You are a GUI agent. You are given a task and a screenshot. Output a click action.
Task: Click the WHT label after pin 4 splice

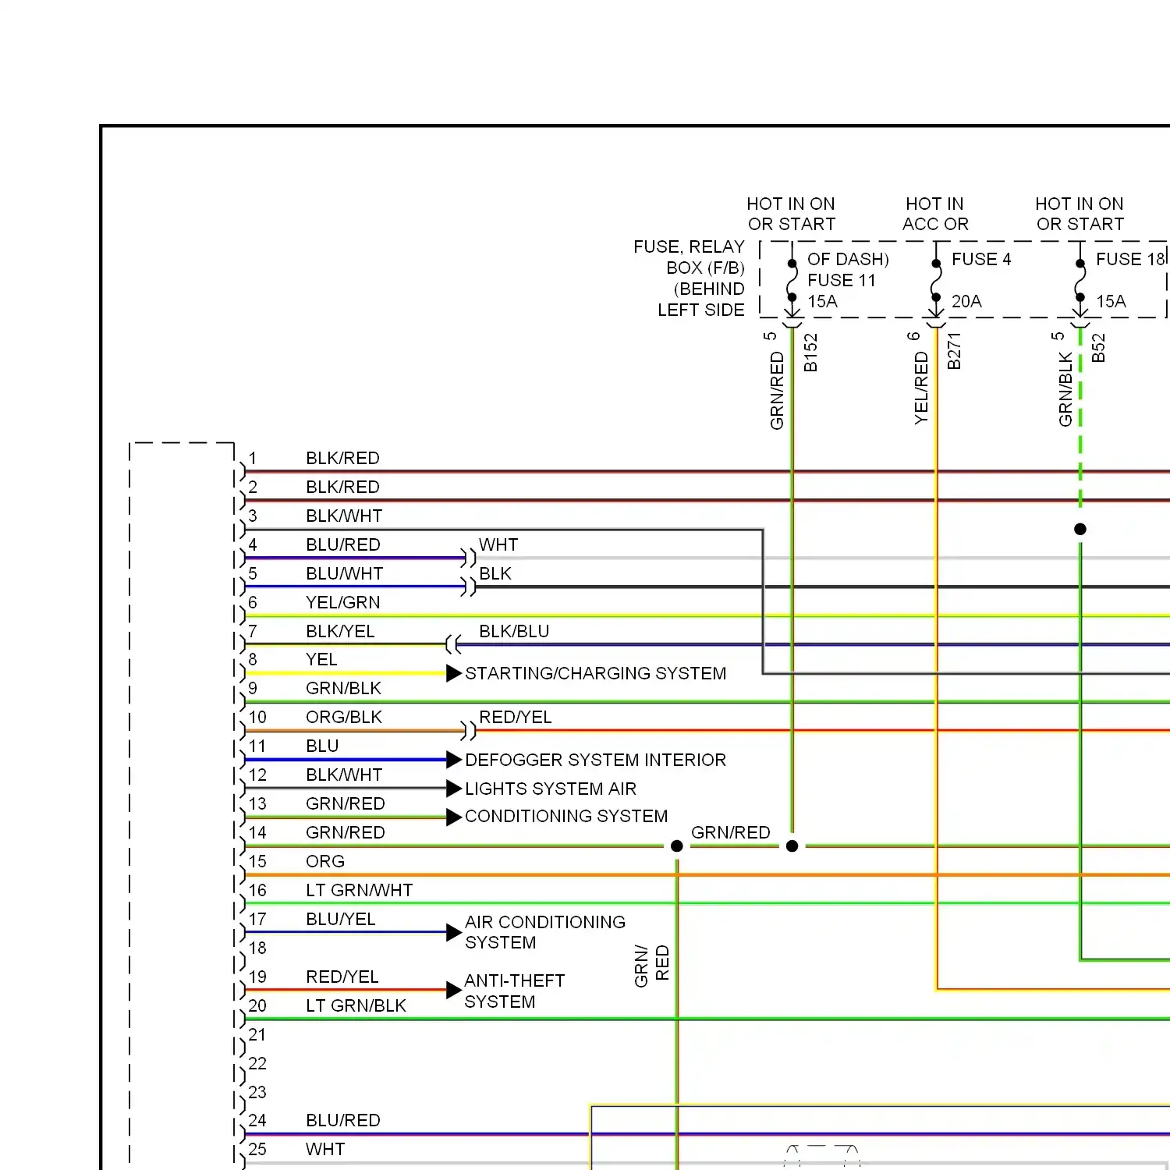(x=498, y=544)
